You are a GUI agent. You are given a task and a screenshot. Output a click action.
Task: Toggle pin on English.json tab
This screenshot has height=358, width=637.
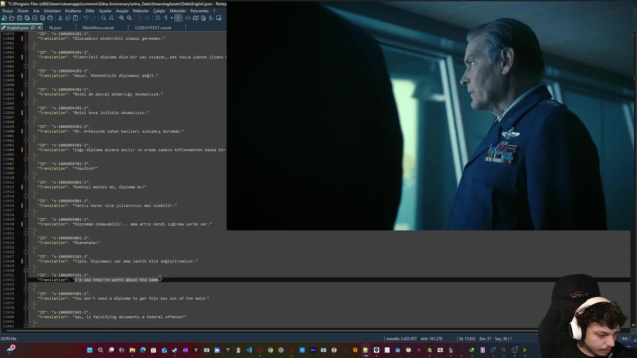pyautogui.click(x=33, y=28)
